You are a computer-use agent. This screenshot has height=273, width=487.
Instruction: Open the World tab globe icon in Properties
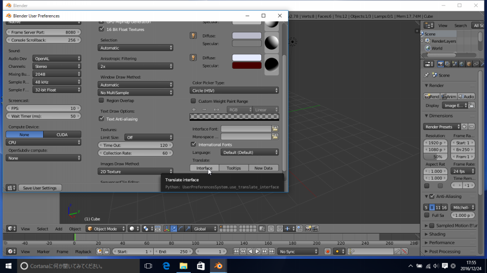point(462,64)
